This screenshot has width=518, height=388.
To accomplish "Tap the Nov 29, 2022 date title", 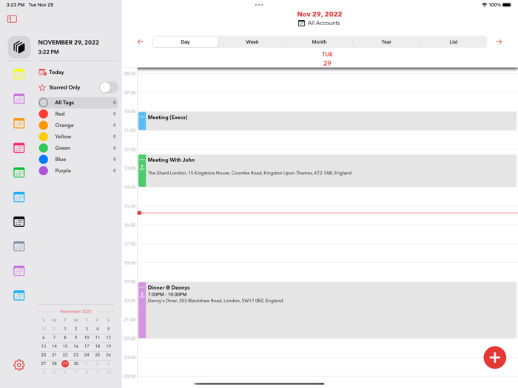I will pyautogui.click(x=320, y=14).
